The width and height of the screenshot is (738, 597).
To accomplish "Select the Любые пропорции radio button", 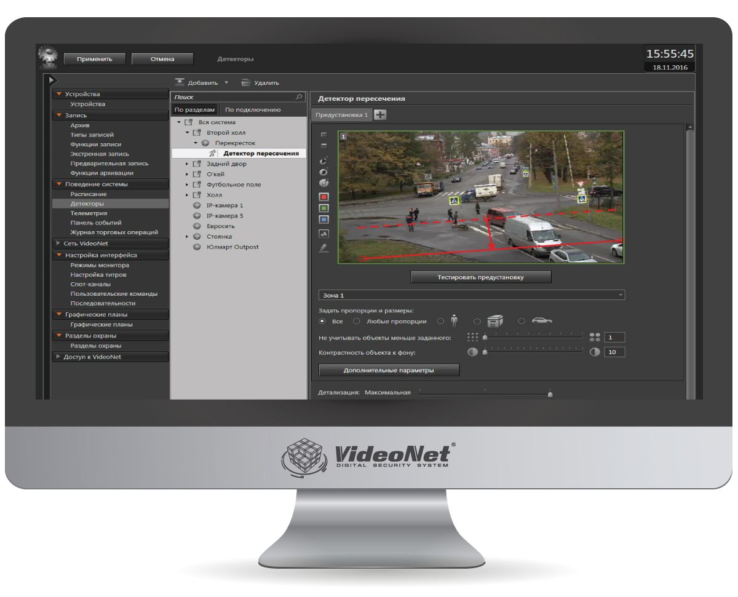I will (356, 321).
